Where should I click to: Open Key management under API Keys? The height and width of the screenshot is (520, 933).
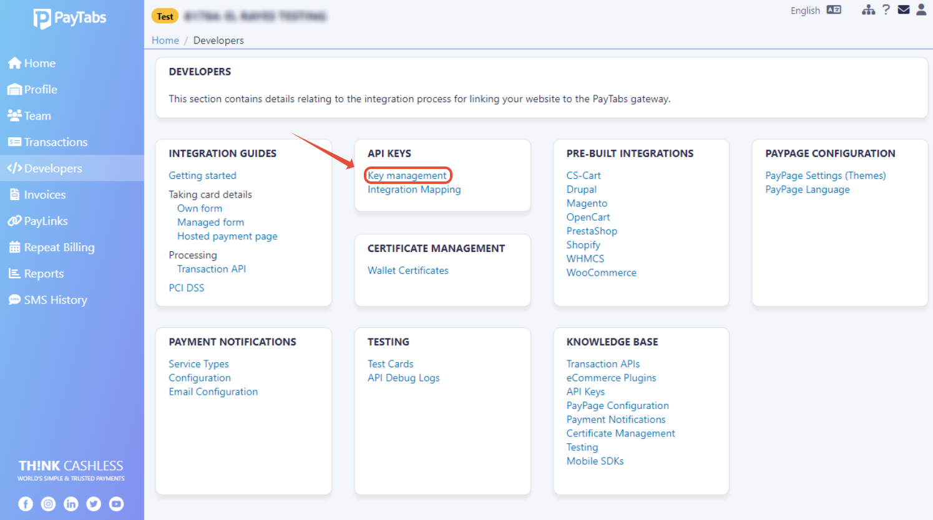pyautogui.click(x=408, y=176)
